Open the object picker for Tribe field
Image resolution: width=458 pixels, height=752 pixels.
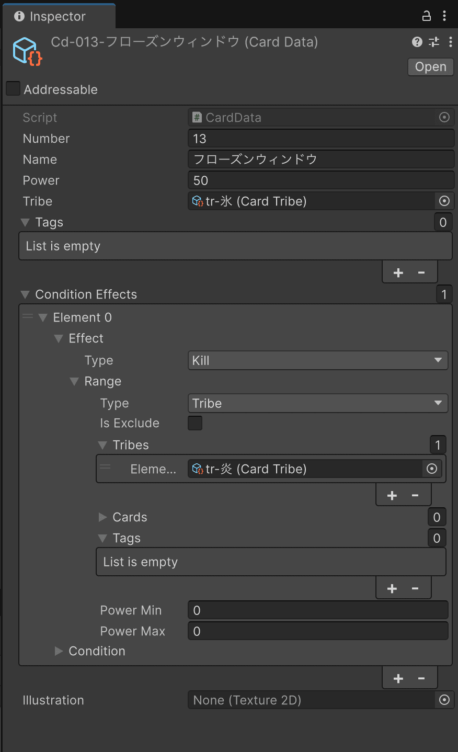pyautogui.click(x=444, y=201)
